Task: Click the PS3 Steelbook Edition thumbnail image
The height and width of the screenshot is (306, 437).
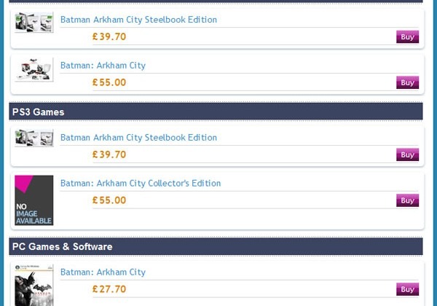Action: coord(34,138)
